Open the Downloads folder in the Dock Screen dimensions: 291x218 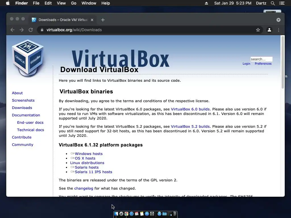click(x=165, y=214)
